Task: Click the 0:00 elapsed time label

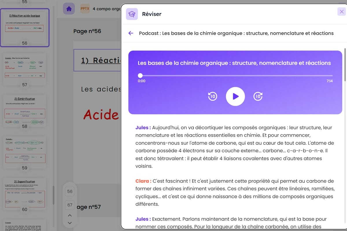Action: (142, 81)
